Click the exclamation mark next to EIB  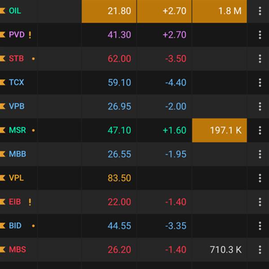(x=30, y=202)
